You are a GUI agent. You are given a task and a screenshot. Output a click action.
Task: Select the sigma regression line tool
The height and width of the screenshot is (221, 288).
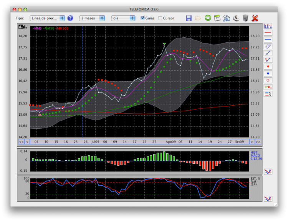point(268,60)
